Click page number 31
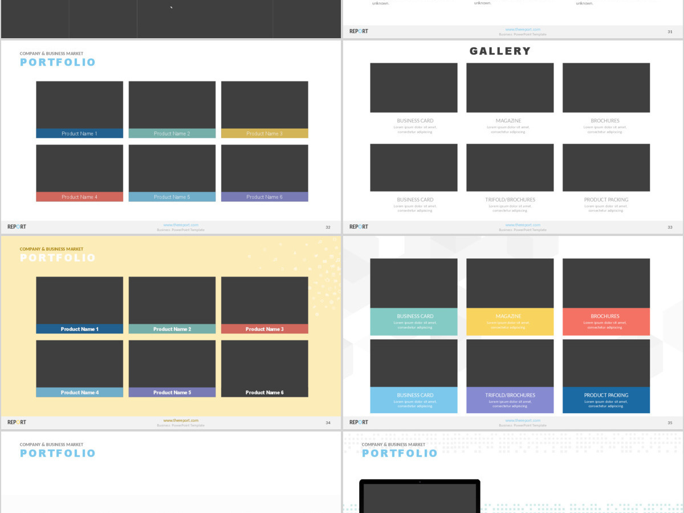The height and width of the screenshot is (513, 684). click(x=670, y=31)
